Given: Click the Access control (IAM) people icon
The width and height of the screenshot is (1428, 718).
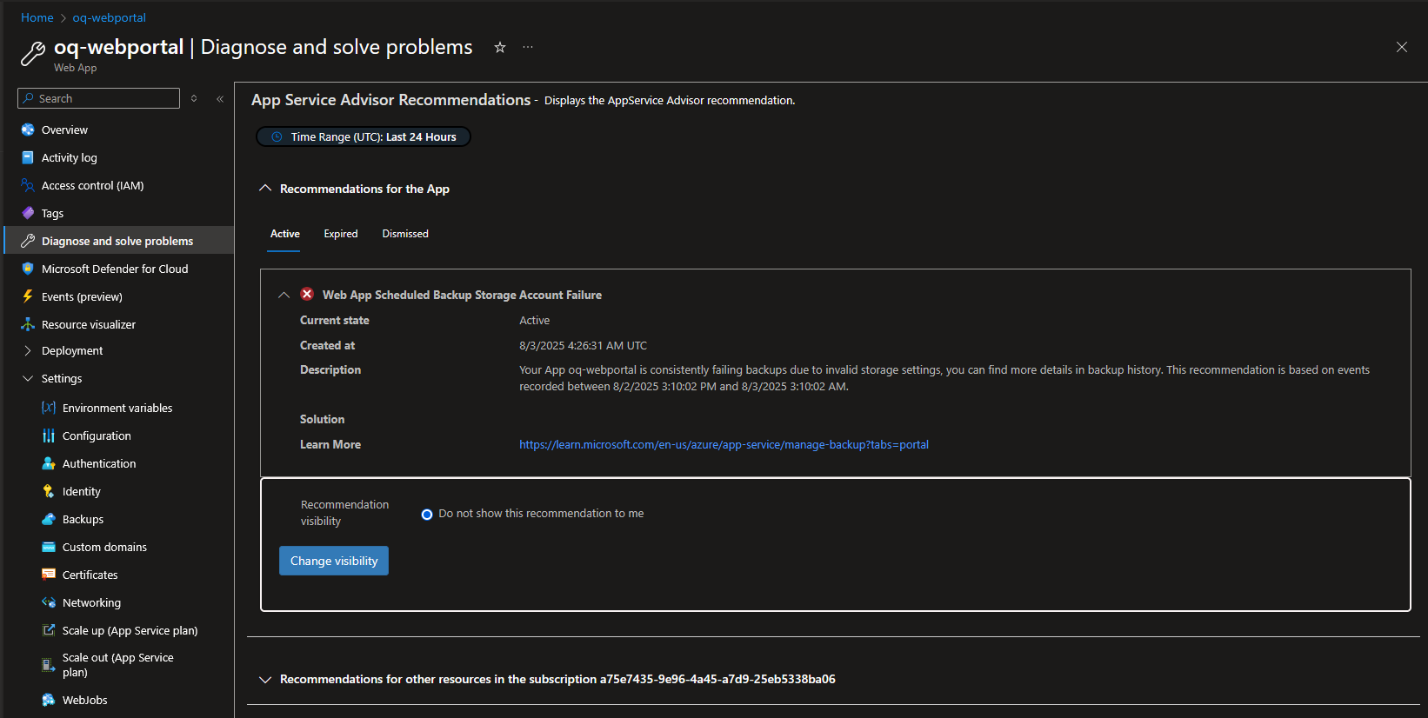Looking at the screenshot, I should (x=28, y=185).
